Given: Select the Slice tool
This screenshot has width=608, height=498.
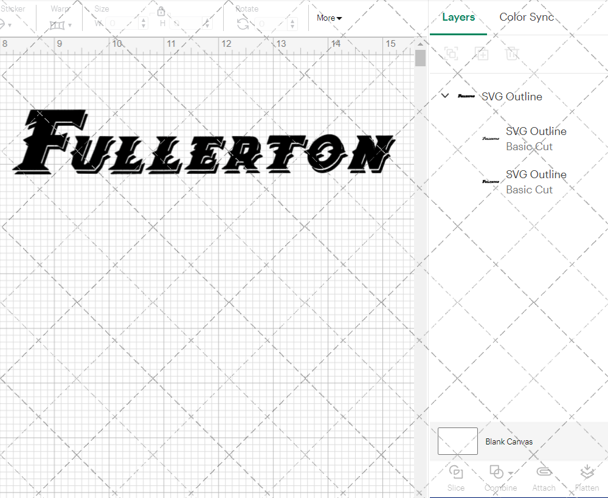Looking at the screenshot, I should (x=456, y=472).
